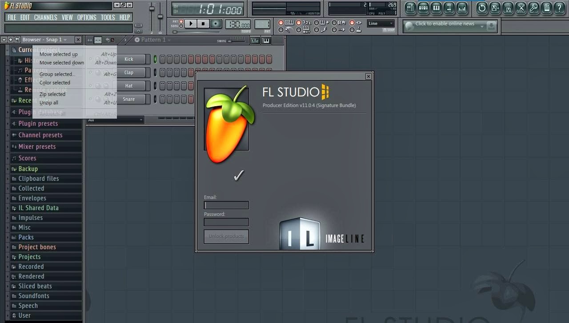The width and height of the screenshot is (569, 323).
Task: Open the Piano Roll toolbar icon
Action: [436, 8]
